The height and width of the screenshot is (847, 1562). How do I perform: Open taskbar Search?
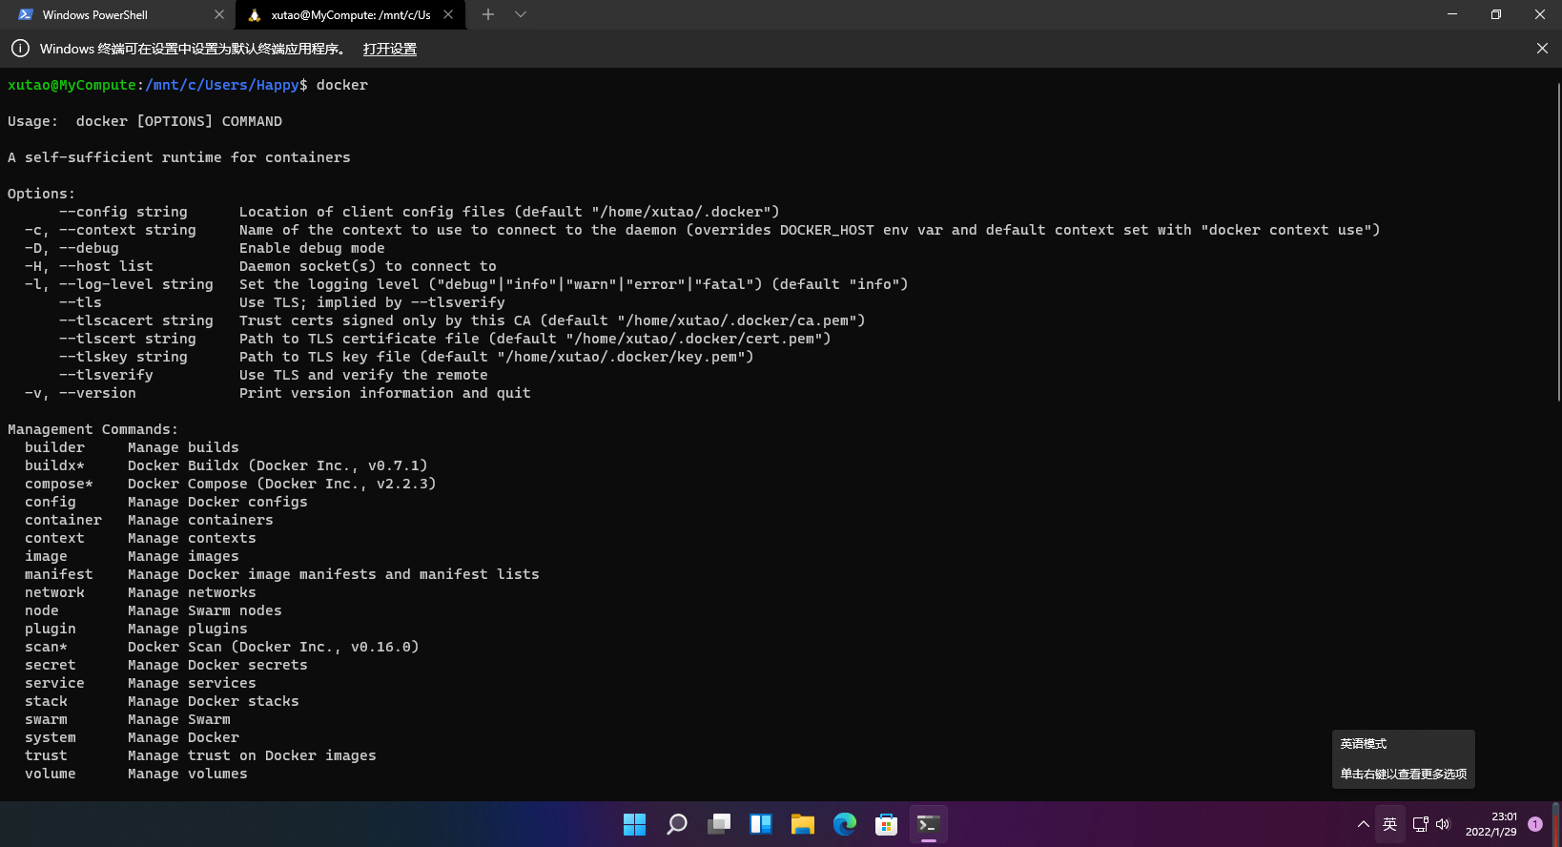coord(677,824)
